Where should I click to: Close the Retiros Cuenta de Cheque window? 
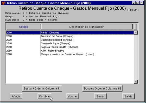[x=141, y=3]
